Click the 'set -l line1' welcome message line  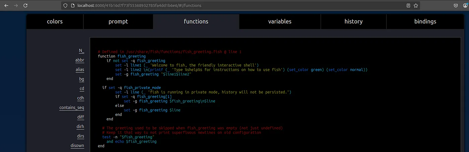187,65
